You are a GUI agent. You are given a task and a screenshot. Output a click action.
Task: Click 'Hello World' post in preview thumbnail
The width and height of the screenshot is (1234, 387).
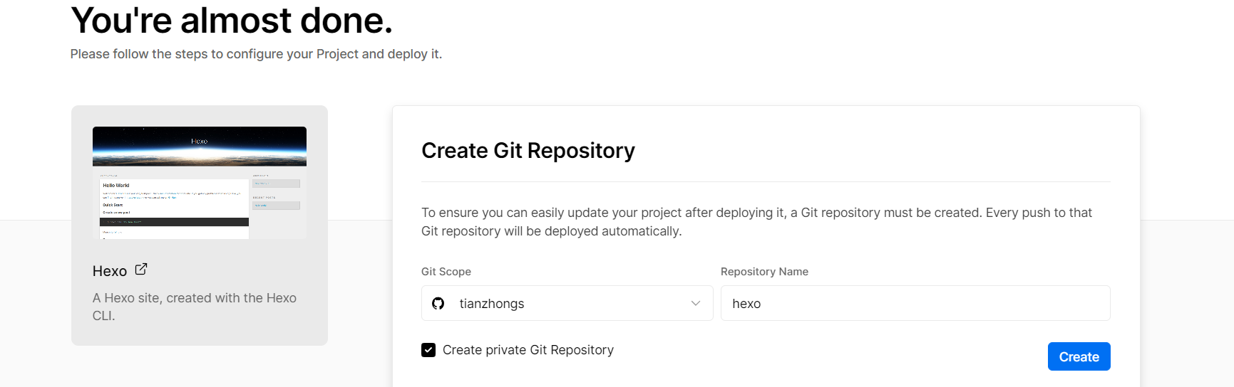[116, 185]
